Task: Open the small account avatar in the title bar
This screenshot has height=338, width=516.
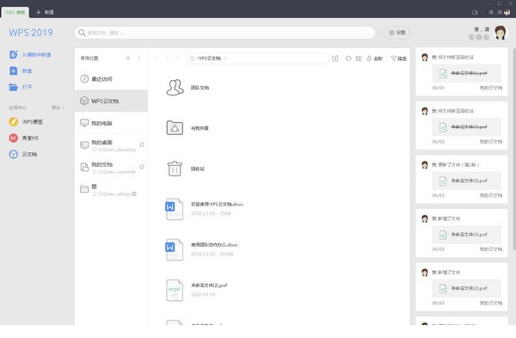Action: pos(507,12)
